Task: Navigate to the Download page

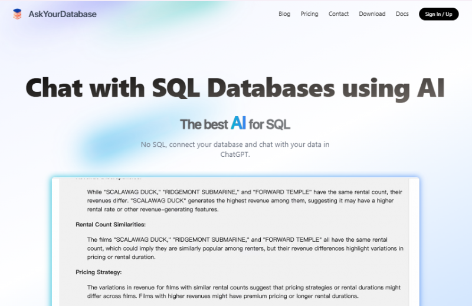Action: coord(372,14)
